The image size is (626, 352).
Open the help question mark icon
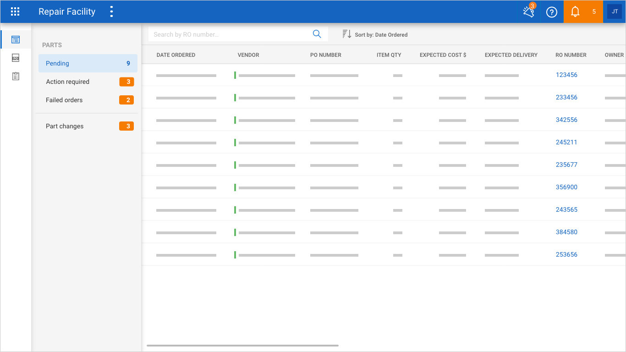pyautogui.click(x=552, y=12)
